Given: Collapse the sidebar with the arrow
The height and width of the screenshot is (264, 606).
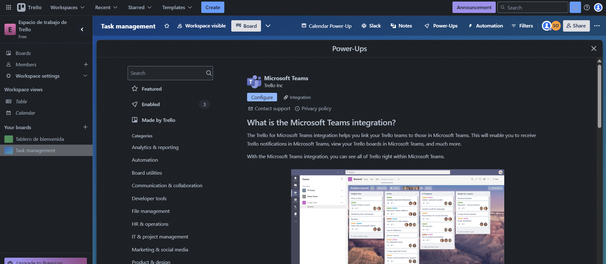Looking at the screenshot, I should coord(82,29).
